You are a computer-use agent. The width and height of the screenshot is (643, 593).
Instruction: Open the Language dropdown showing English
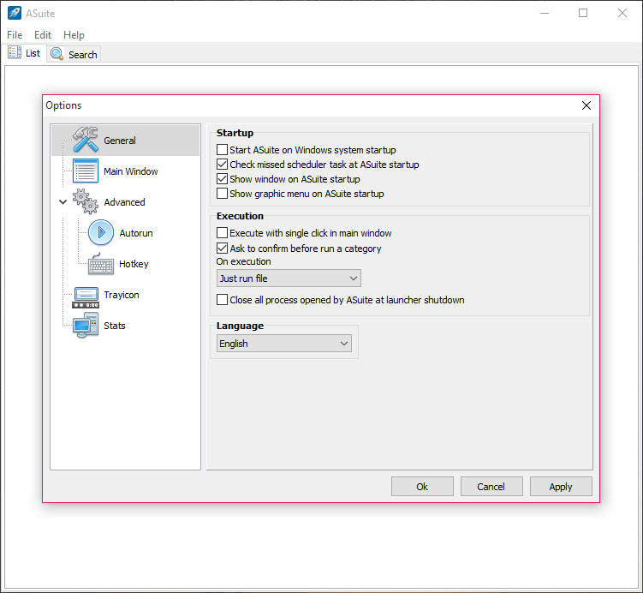[x=283, y=343]
